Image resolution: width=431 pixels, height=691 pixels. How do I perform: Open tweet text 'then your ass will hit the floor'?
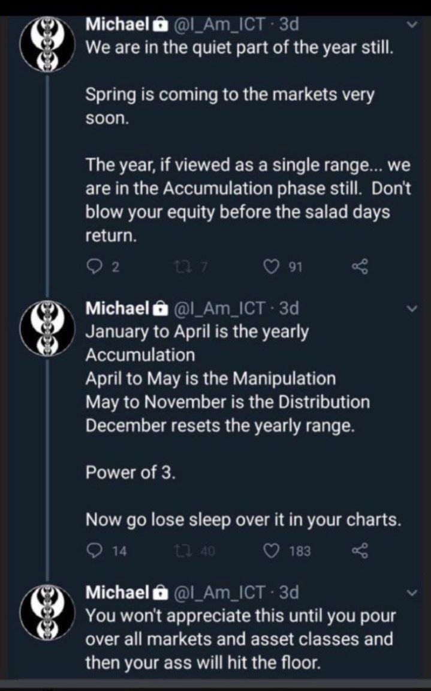[203, 663]
